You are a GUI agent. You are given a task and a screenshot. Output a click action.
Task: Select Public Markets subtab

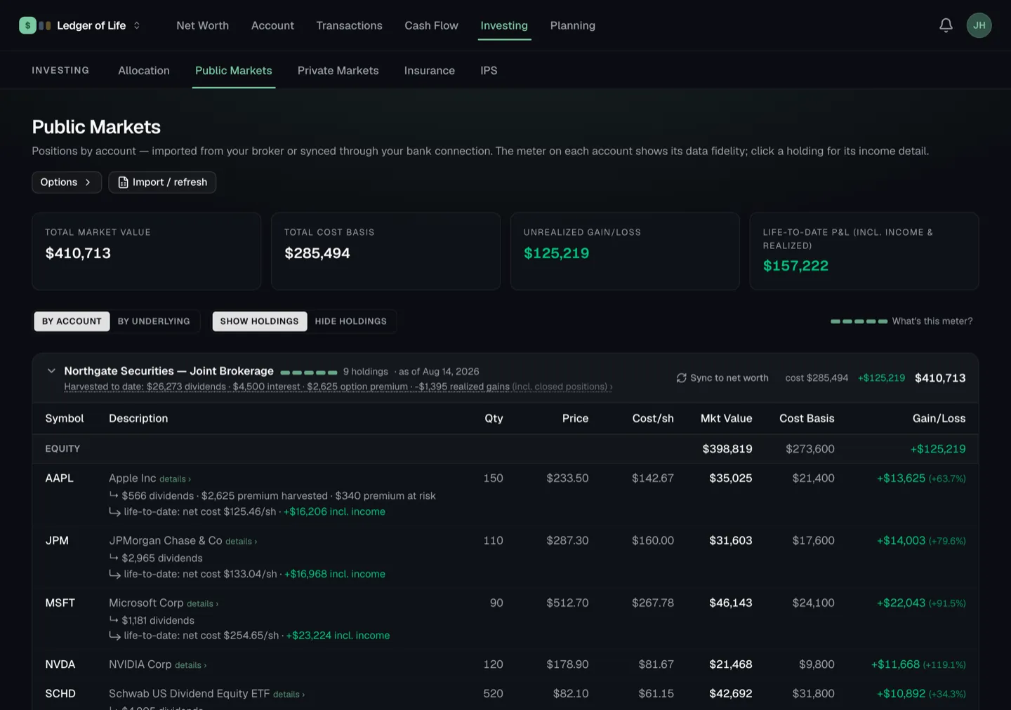234,70
